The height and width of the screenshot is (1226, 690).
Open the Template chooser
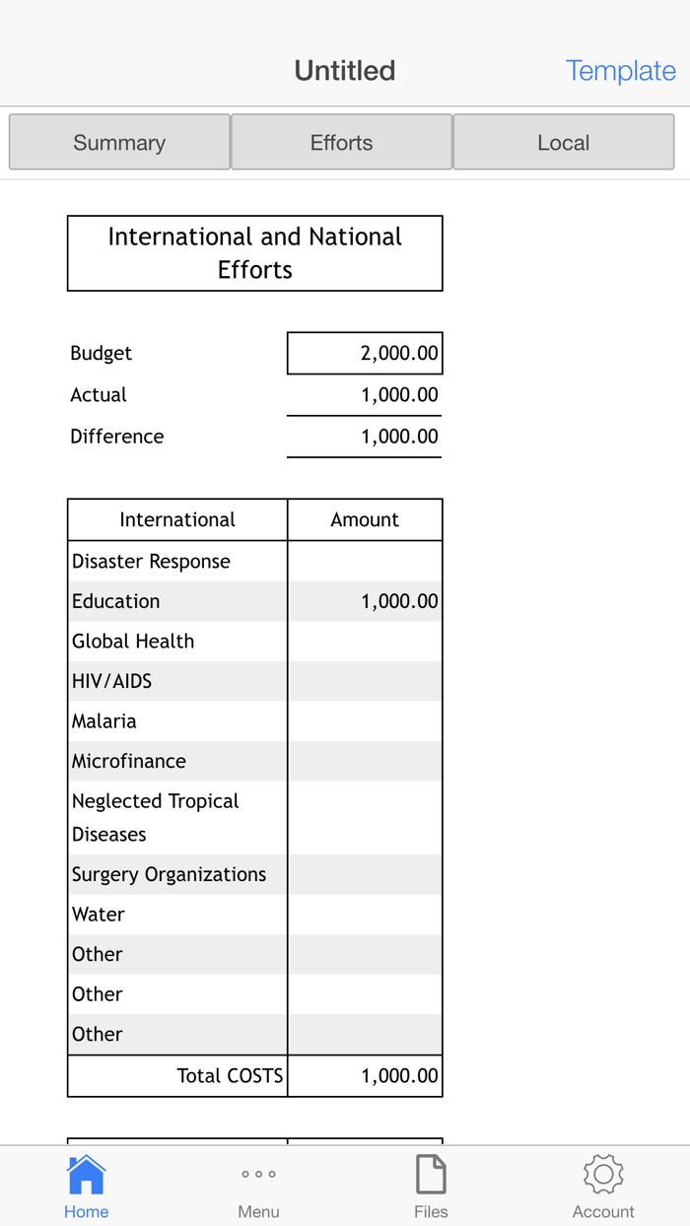click(x=621, y=70)
